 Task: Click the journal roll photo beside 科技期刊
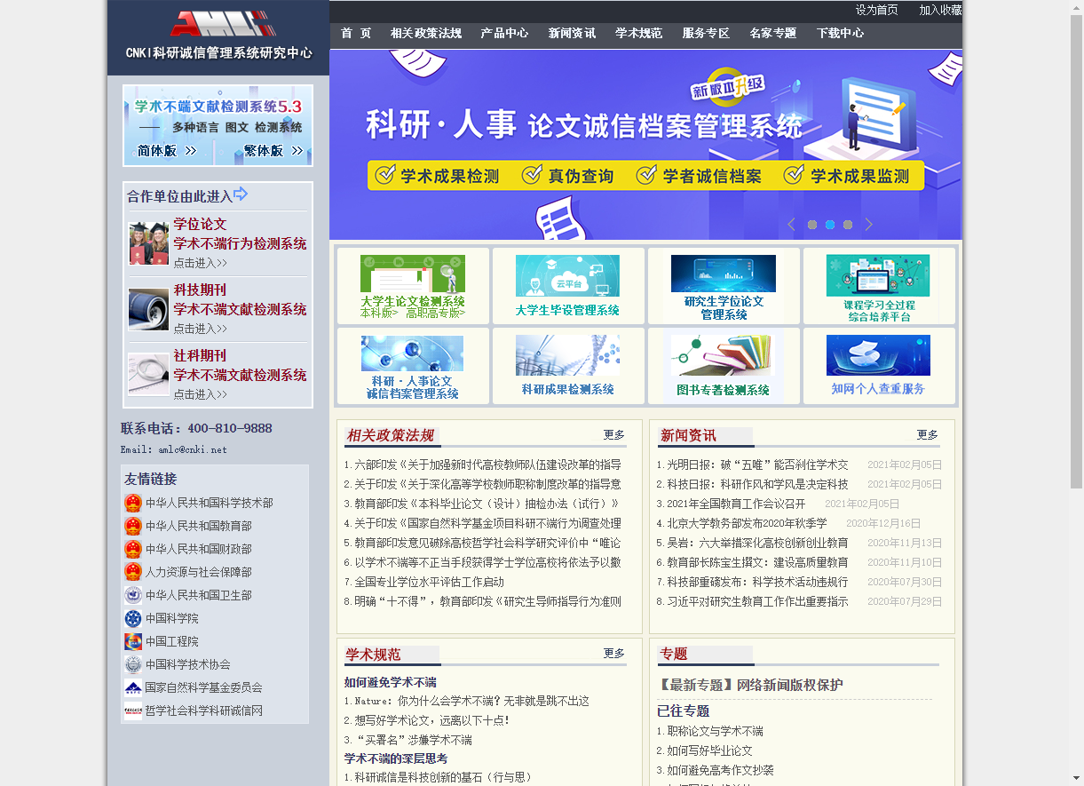[x=148, y=309]
